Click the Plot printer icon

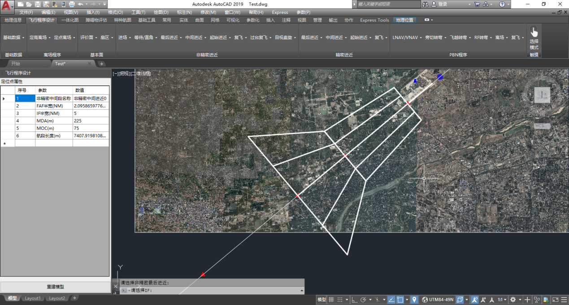tap(72, 4)
